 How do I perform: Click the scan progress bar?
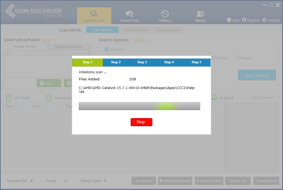[x=139, y=106]
